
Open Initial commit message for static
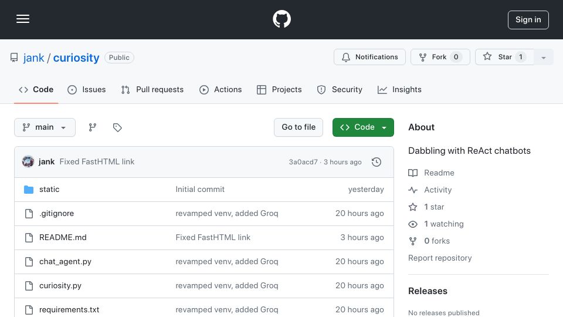tap(200, 190)
